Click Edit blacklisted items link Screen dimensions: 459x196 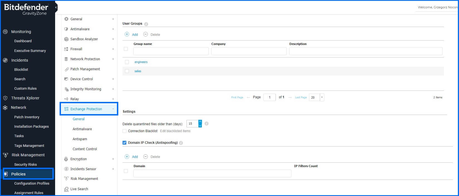click(175, 131)
